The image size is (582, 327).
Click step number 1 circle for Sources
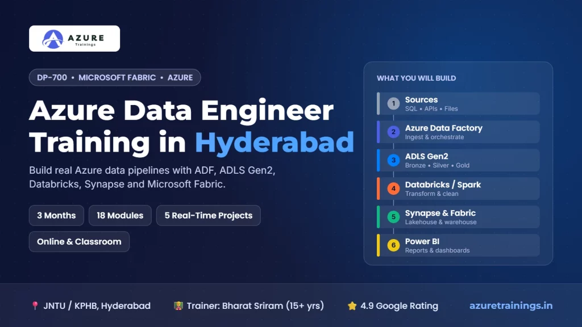(x=393, y=103)
